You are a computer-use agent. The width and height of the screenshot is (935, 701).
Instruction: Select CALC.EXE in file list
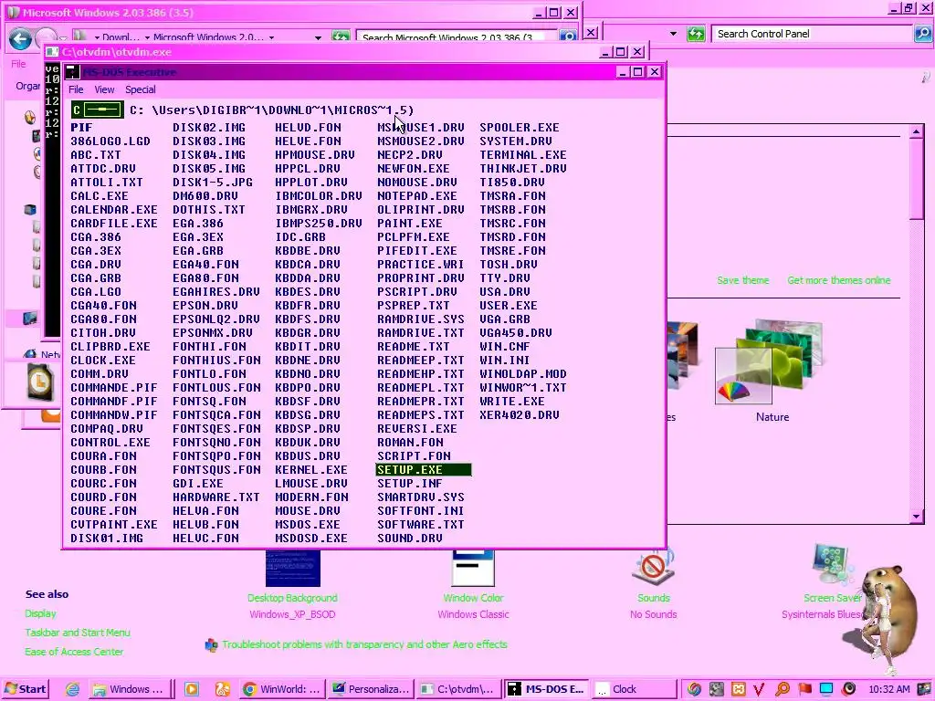100,195
